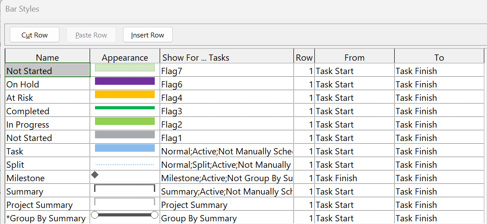Select the Flag7 Not Started name cell
The image size is (487, 224).
(x=48, y=70)
